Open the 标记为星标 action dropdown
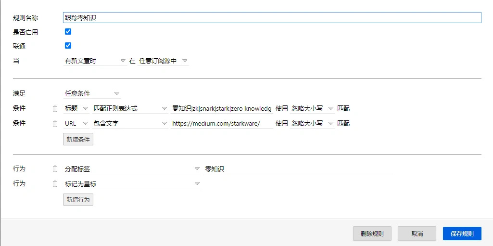493x246 pixels. coord(132,184)
